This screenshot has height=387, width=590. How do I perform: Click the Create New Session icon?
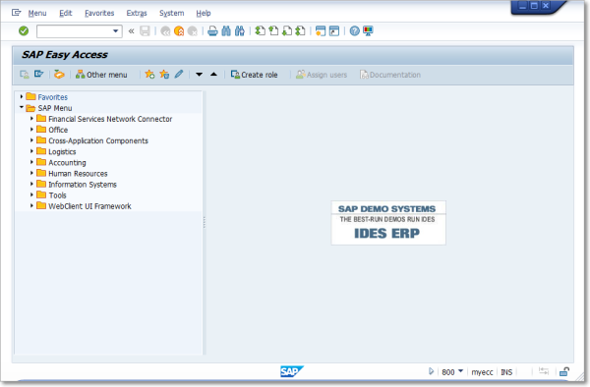point(321,30)
